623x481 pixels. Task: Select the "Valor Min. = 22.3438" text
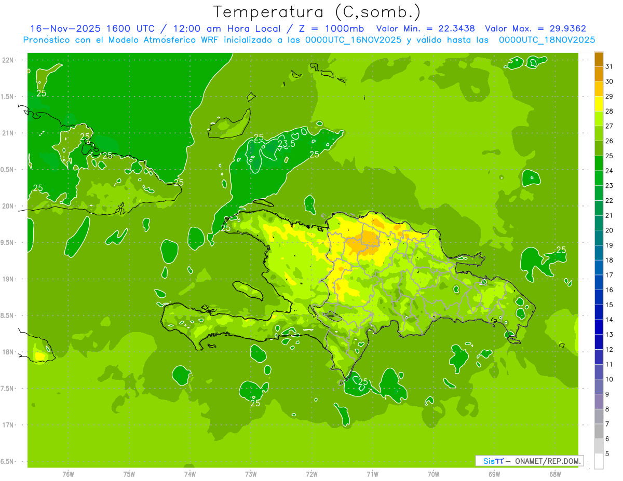(425, 29)
